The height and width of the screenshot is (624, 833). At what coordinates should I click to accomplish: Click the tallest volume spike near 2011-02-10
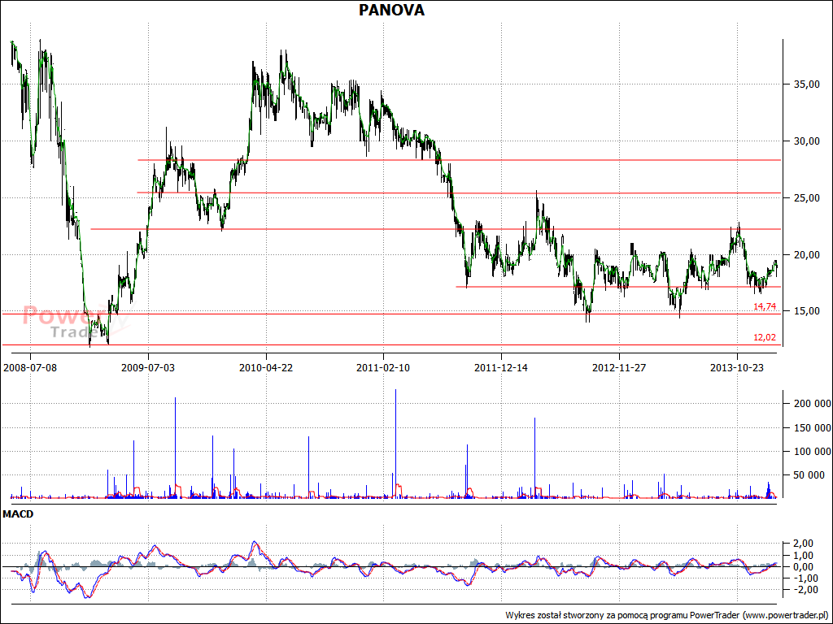click(396, 443)
